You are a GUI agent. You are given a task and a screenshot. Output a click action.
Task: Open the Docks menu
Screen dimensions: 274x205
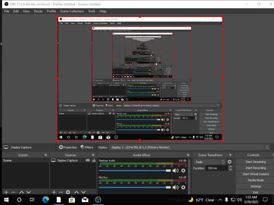(x=38, y=11)
